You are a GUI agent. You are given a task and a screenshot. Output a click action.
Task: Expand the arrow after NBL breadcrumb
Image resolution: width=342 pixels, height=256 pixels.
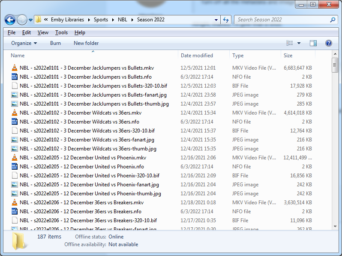click(x=132, y=20)
